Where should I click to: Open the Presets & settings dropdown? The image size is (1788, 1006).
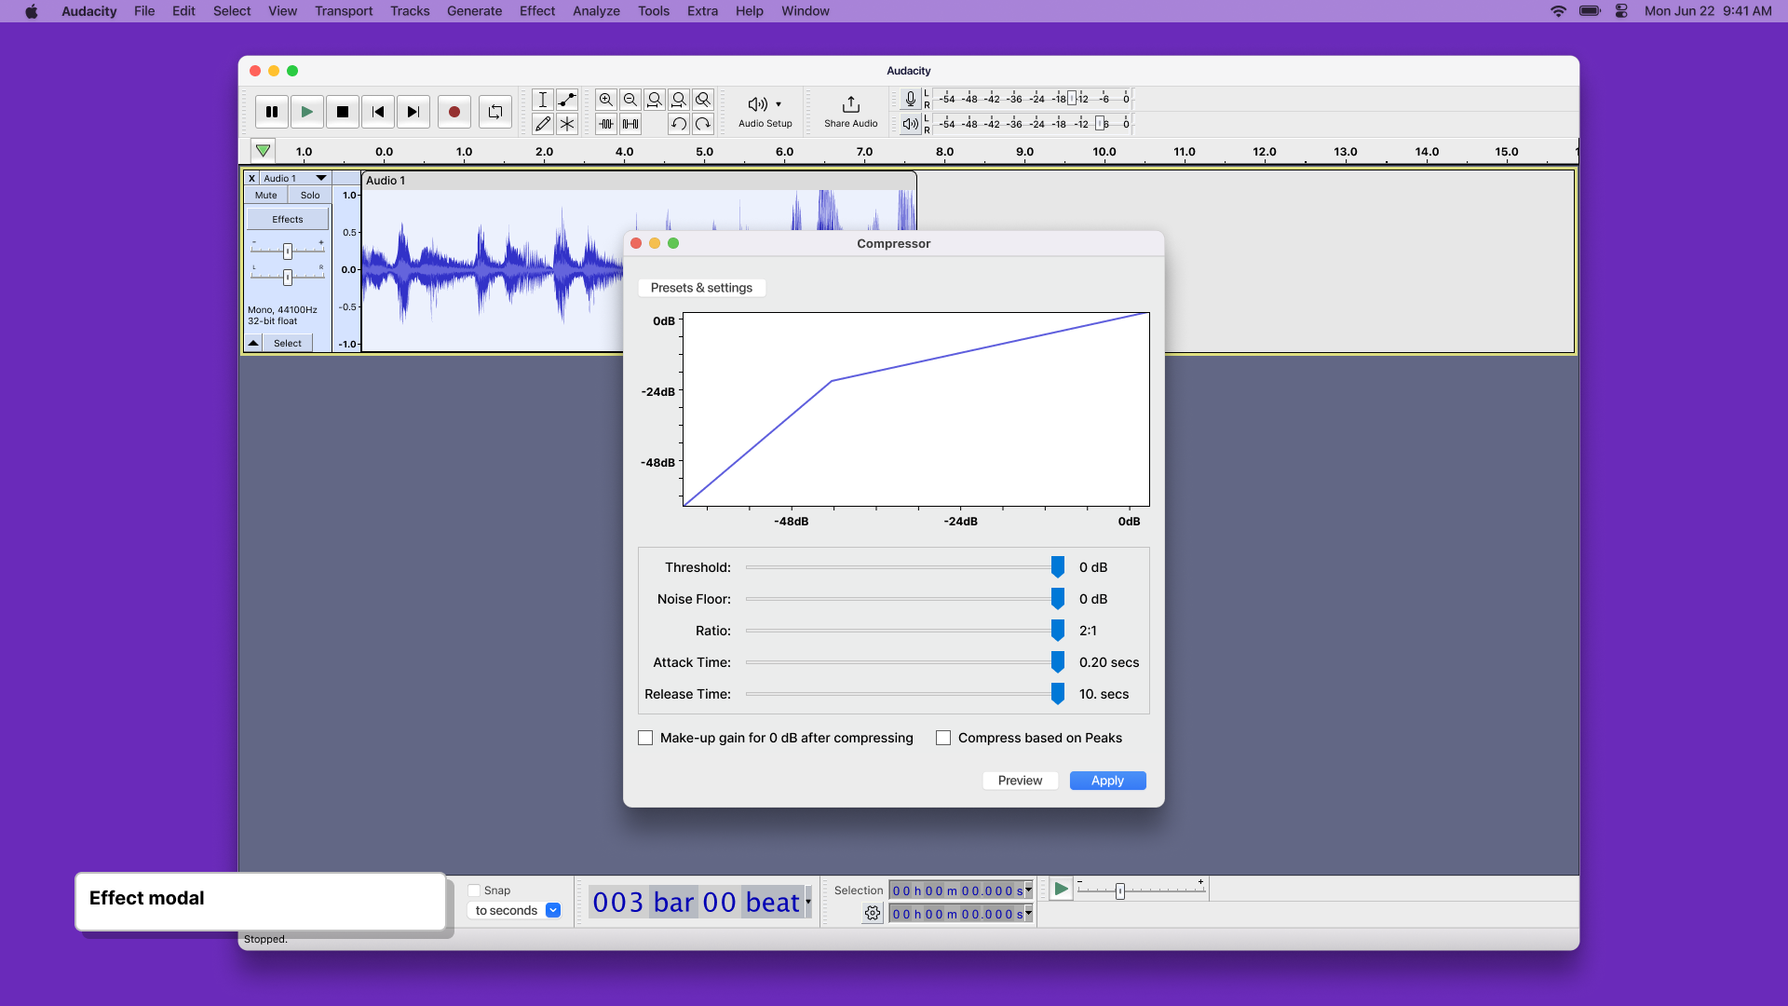click(701, 288)
